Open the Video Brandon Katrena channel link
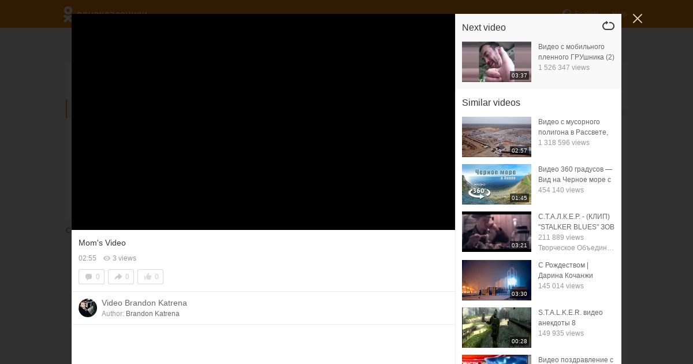 (144, 303)
